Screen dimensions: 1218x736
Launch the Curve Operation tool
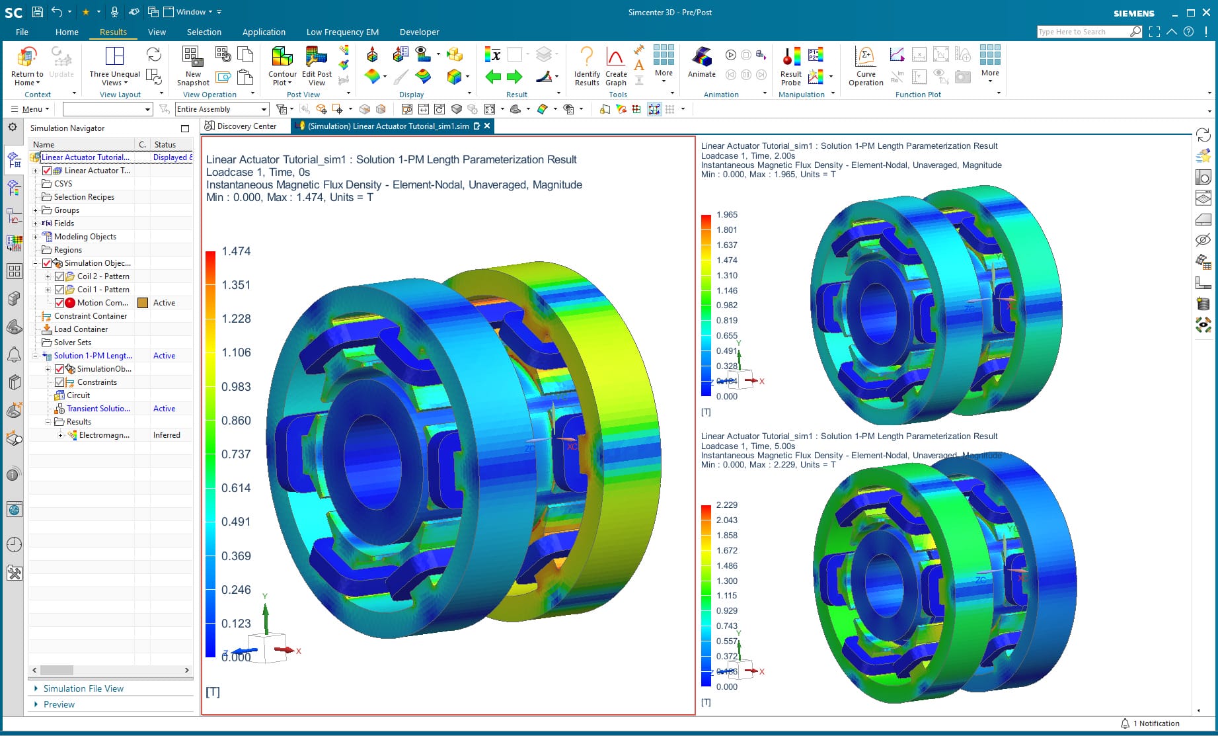click(x=865, y=65)
